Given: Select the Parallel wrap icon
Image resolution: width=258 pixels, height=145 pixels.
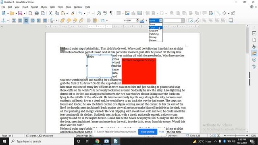Looking at the screenshot, I should coord(20,21).
